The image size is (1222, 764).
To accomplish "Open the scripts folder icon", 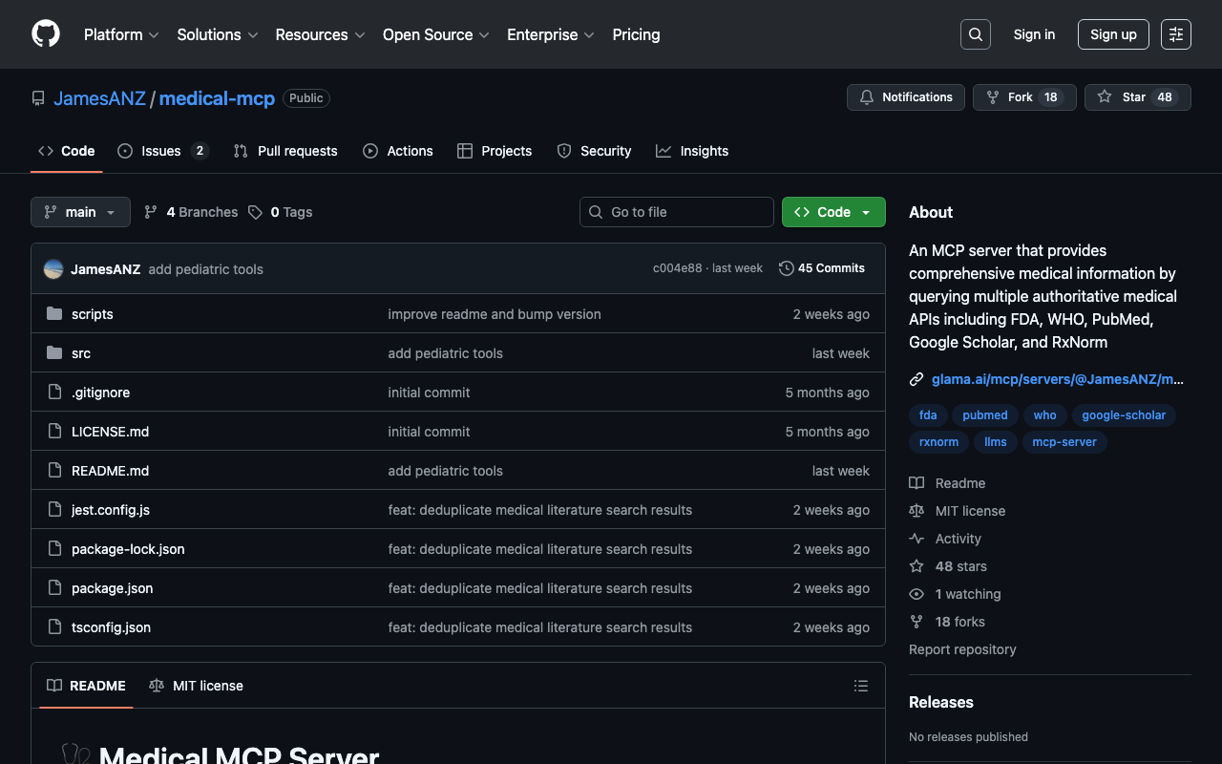I will 54,314.
